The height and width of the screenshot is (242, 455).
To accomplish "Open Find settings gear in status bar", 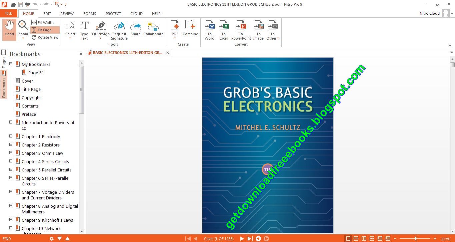I will tap(52, 239).
